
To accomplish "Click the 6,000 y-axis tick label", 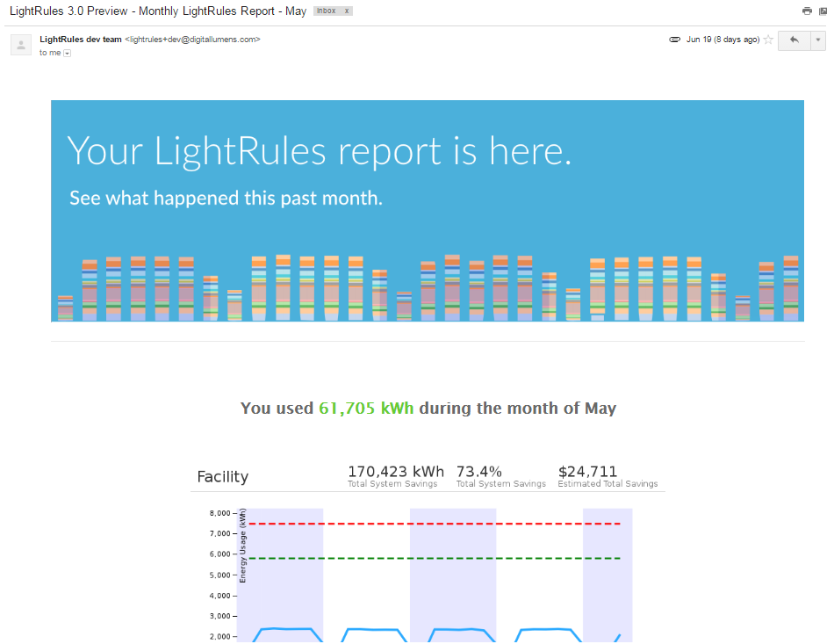I will [x=219, y=554].
